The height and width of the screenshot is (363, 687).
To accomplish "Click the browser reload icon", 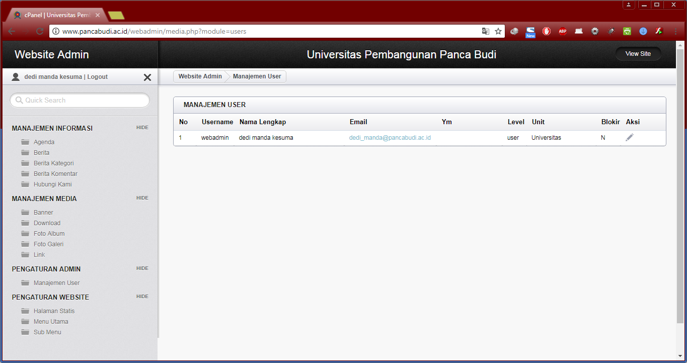I will point(40,31).
